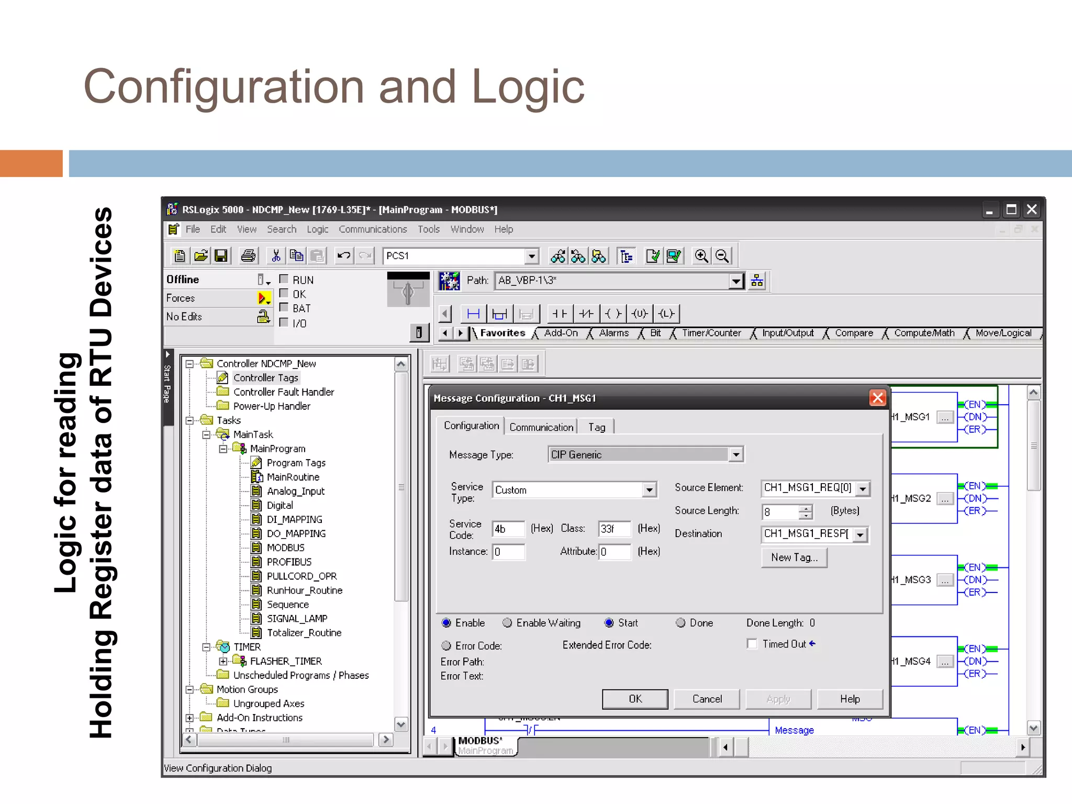Click the Copy toolbar icon

tap(296, 255)
